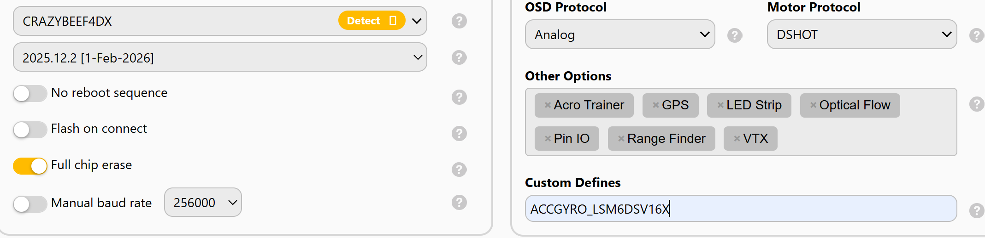Image resolution: width=985 pixels, height=238 pixels.
Task: Open the firmware version 2025.12.2 dropdown
Action: click(x=220, y=57)
